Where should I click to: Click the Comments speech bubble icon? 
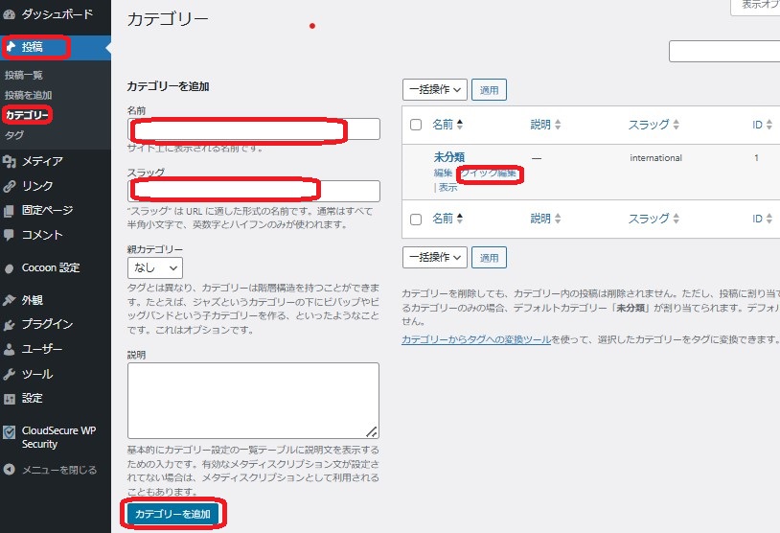click(10, 235)
